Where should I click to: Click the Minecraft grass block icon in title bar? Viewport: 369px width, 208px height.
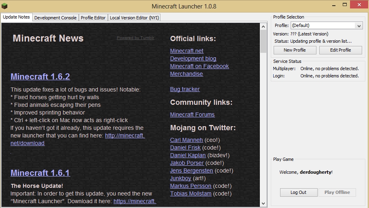pos(5,6)
